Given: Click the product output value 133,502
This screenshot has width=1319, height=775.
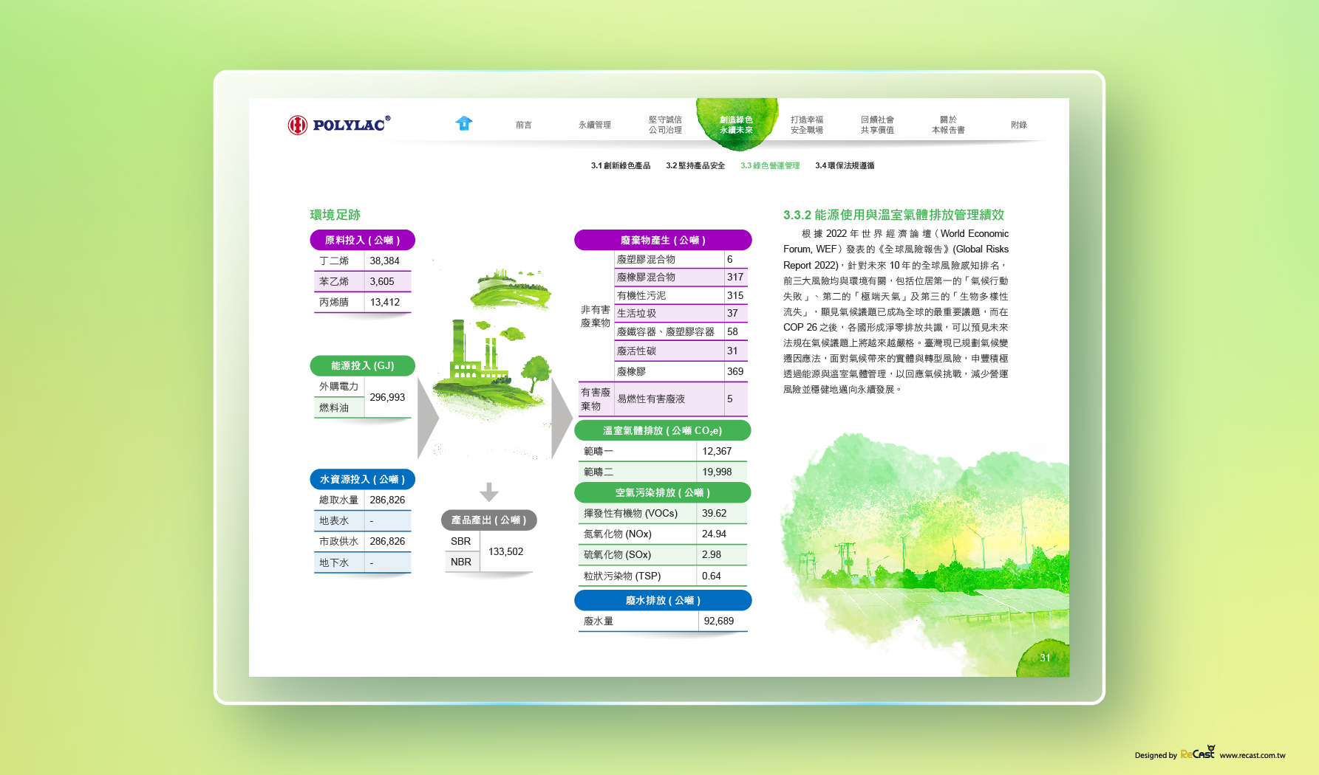Looking at the screenshot, I should pos(505,551).
